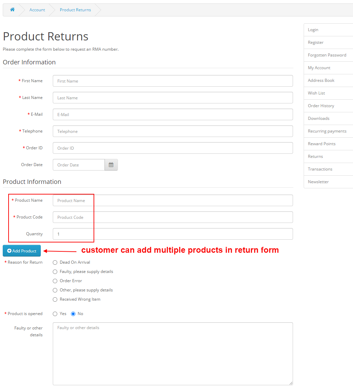The width and height of the screenshot is (353, 388).
Task: Click inside the E-Mail input field
Action: click(x=172, y=114)
